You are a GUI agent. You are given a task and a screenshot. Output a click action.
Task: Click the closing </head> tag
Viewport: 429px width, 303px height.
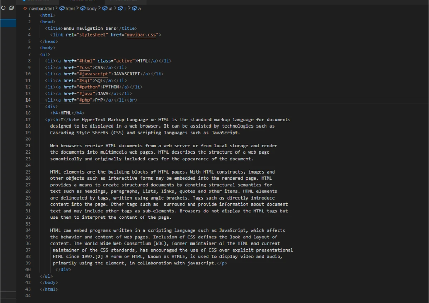49,41
